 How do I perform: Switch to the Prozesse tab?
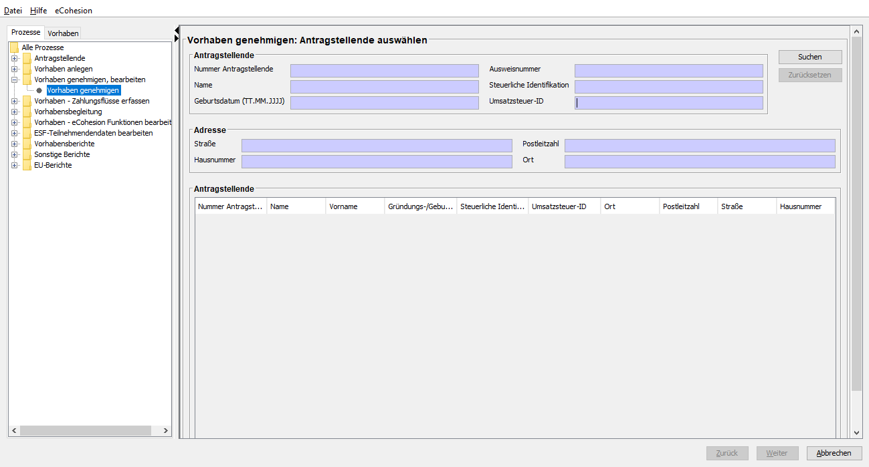tap(26, 32)
